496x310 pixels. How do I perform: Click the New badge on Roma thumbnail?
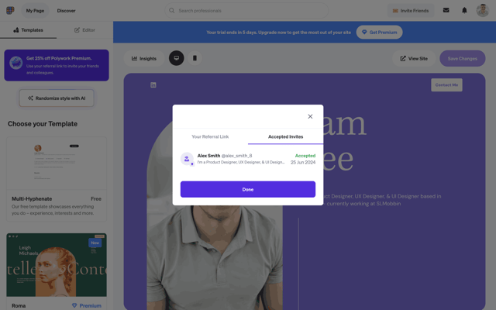coord(95,243)
